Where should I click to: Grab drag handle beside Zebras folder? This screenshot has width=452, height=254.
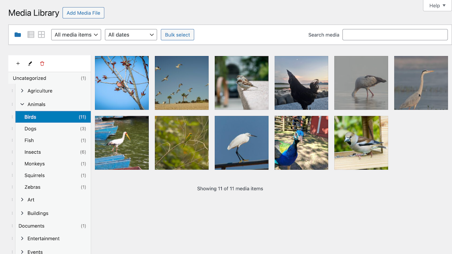click(12, 187)
